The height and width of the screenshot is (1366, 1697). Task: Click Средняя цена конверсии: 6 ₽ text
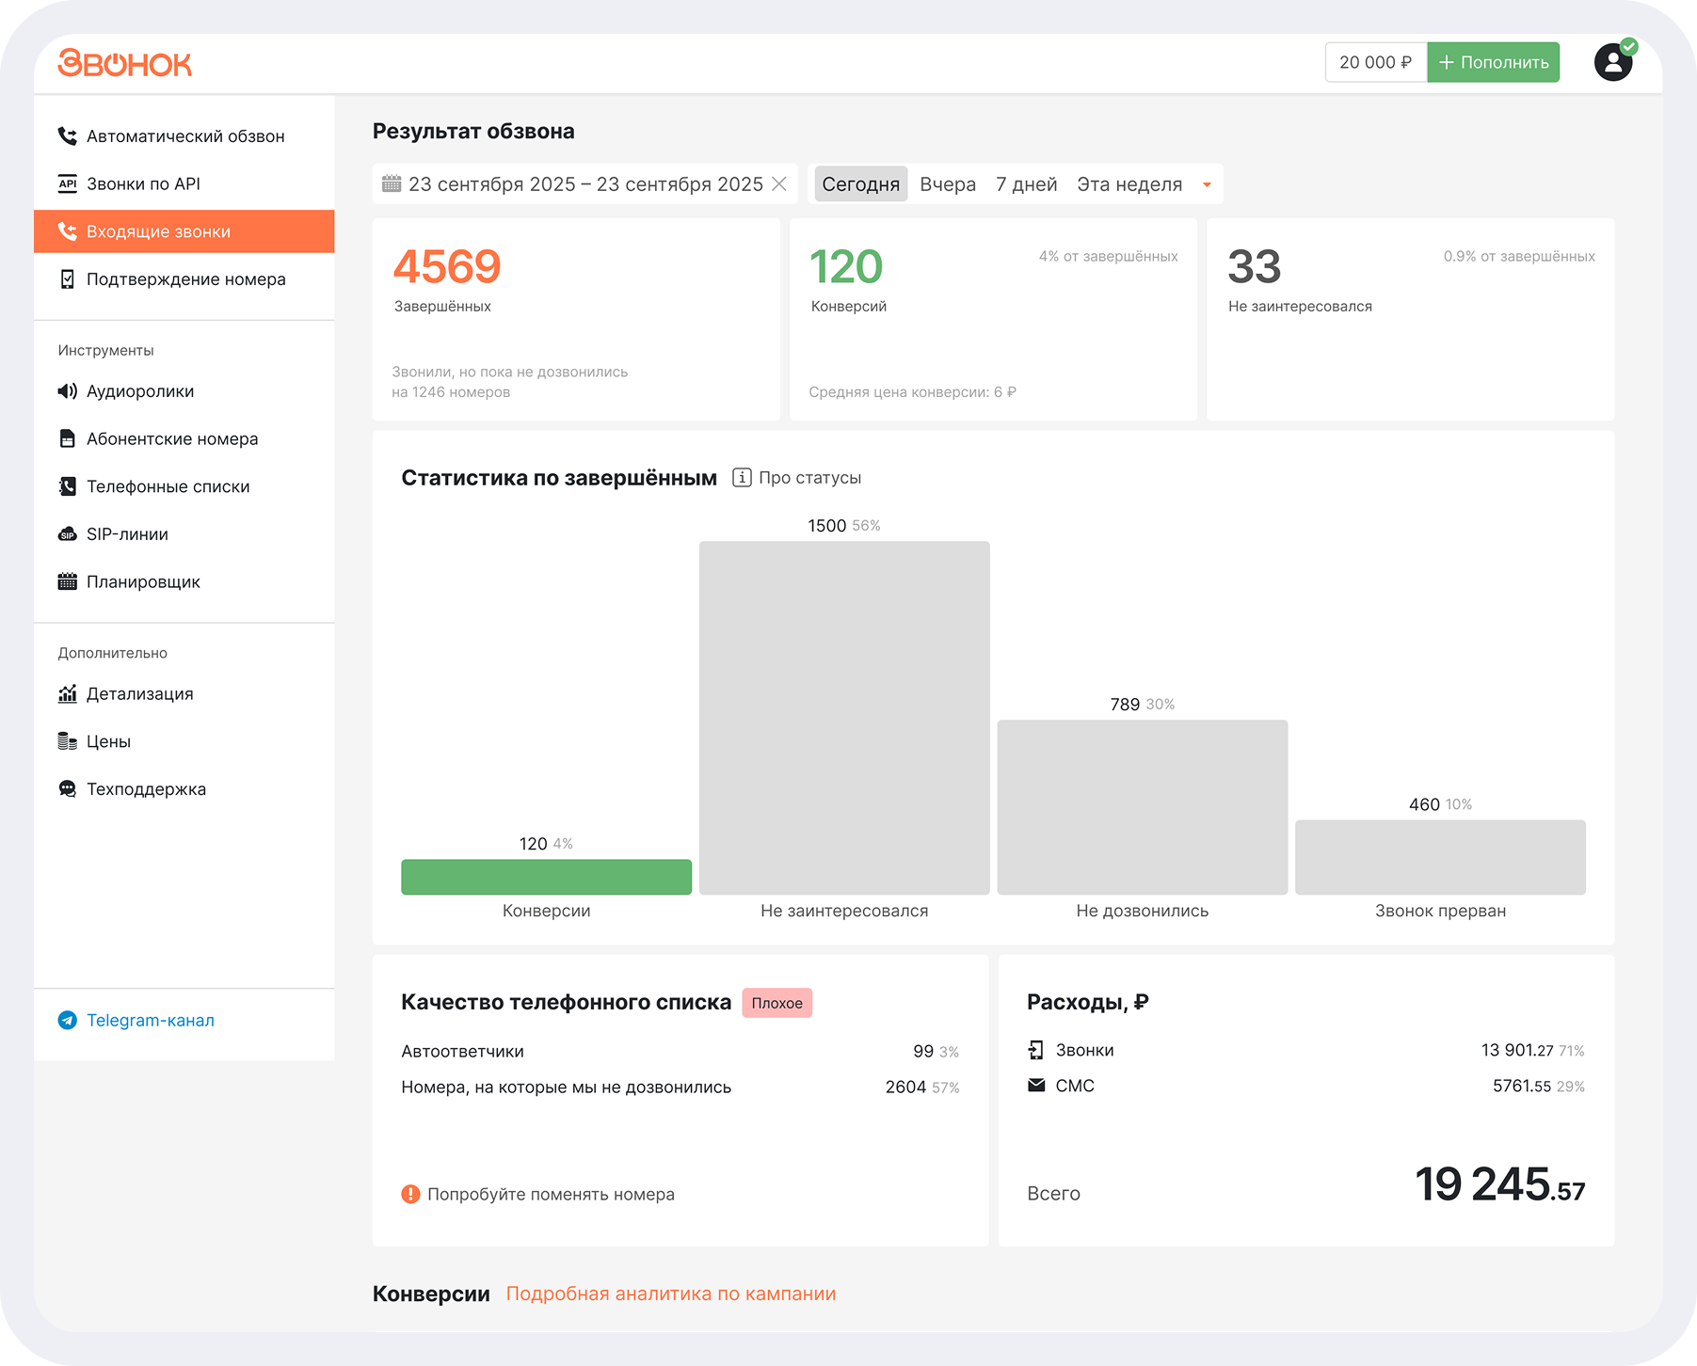[912, 392]
